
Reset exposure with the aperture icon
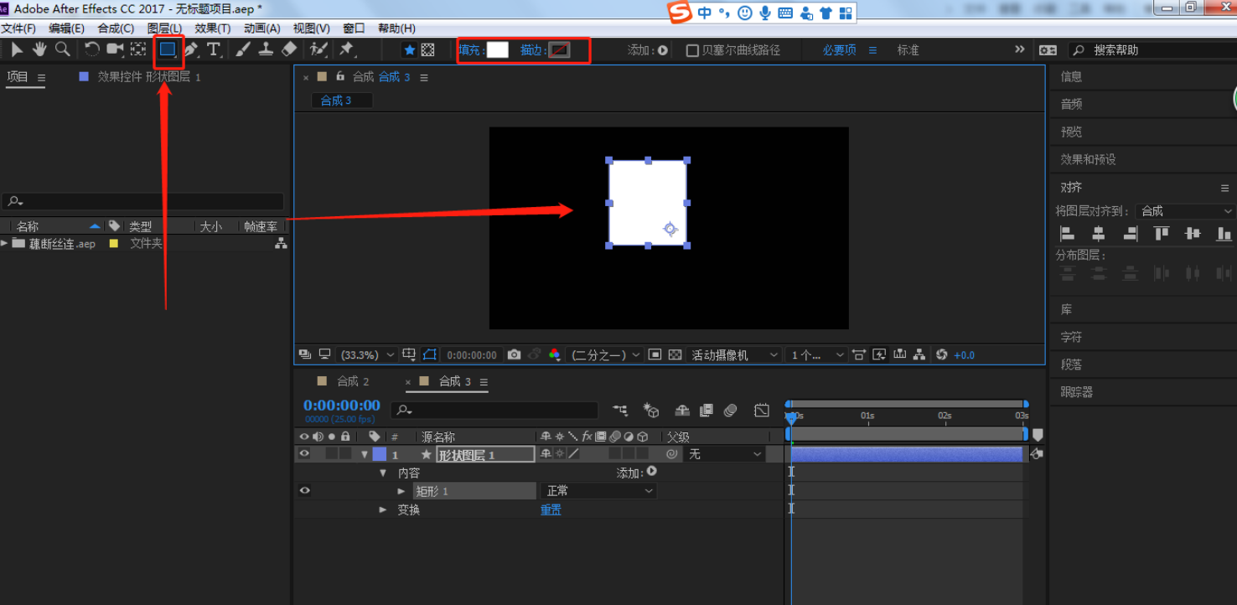click(x=941, y=355)
